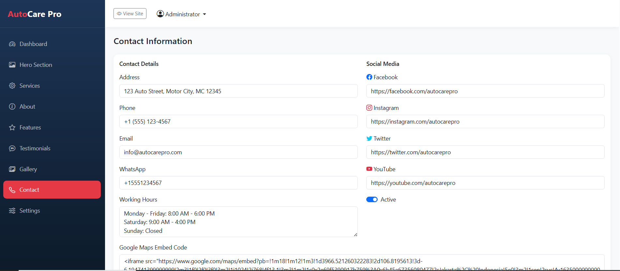Click the Administrator user avatar icon
Screen dimensions: 620x271
coord(160,14)
